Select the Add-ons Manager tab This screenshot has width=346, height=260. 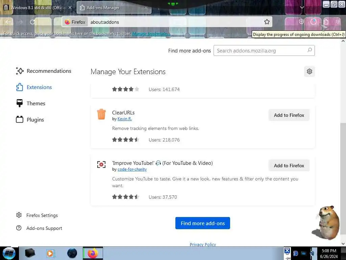[x=114, y=8]
